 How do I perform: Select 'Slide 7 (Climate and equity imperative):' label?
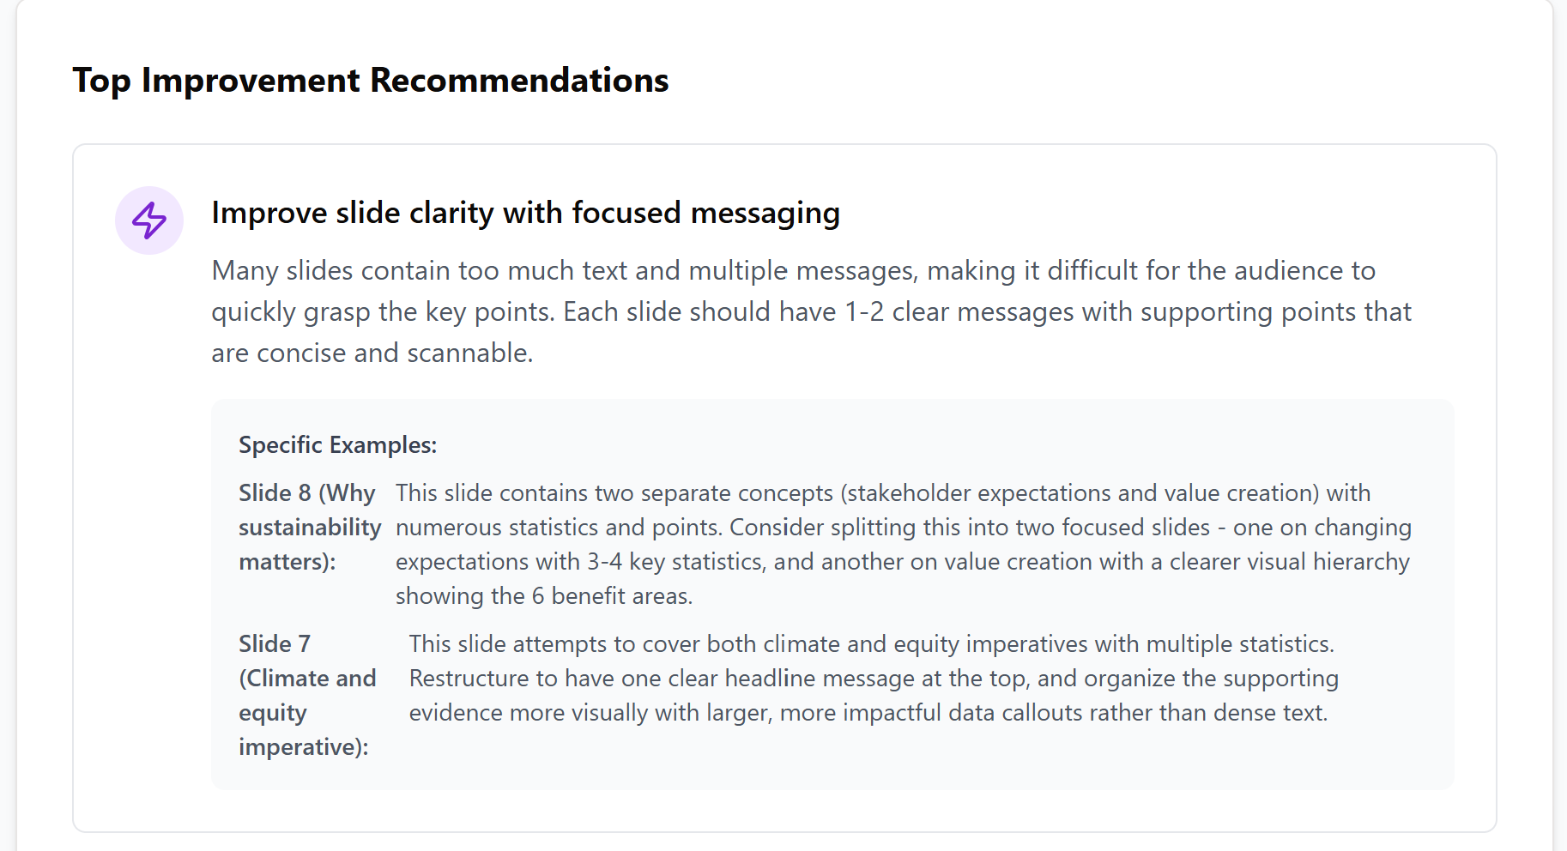coord(307,695)
